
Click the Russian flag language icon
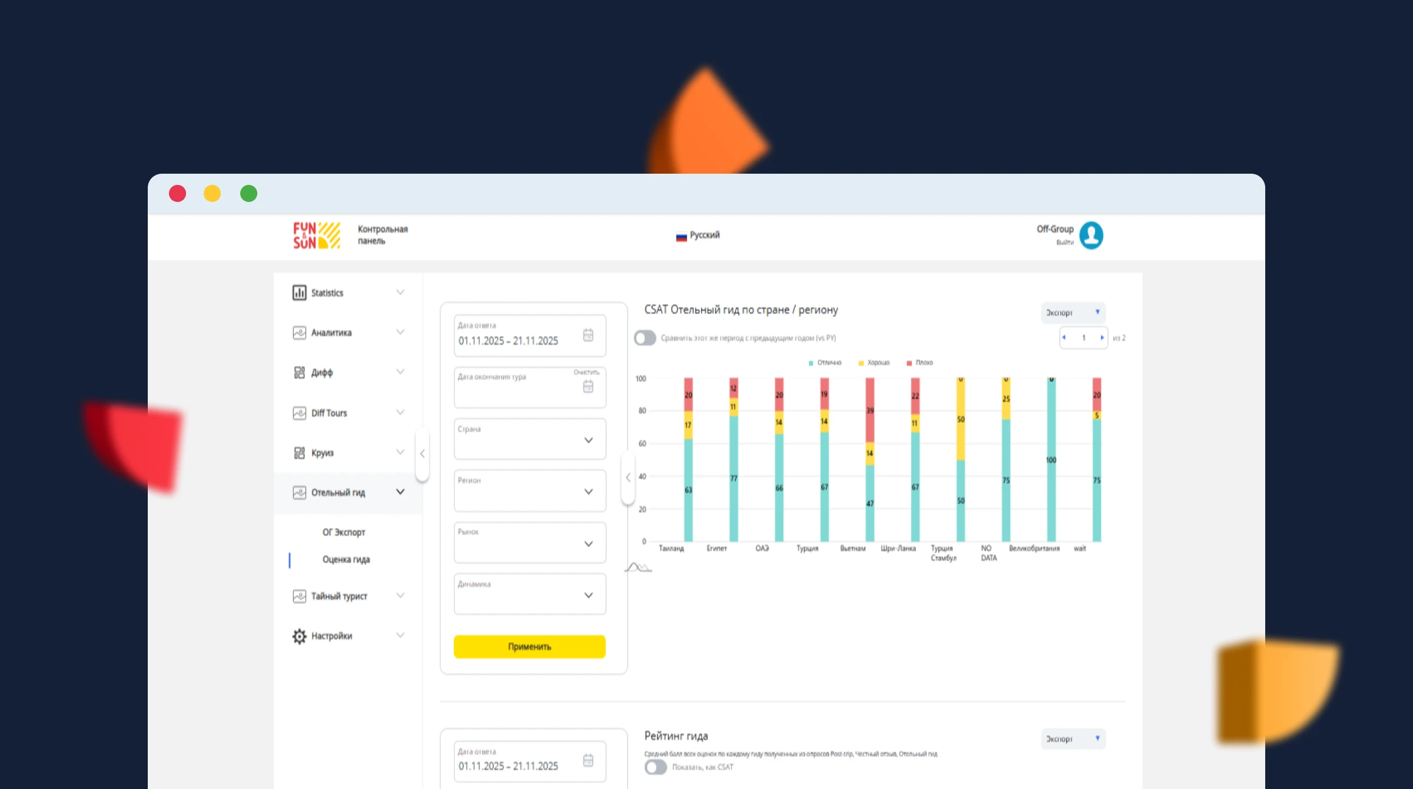[x=681, y=237]
